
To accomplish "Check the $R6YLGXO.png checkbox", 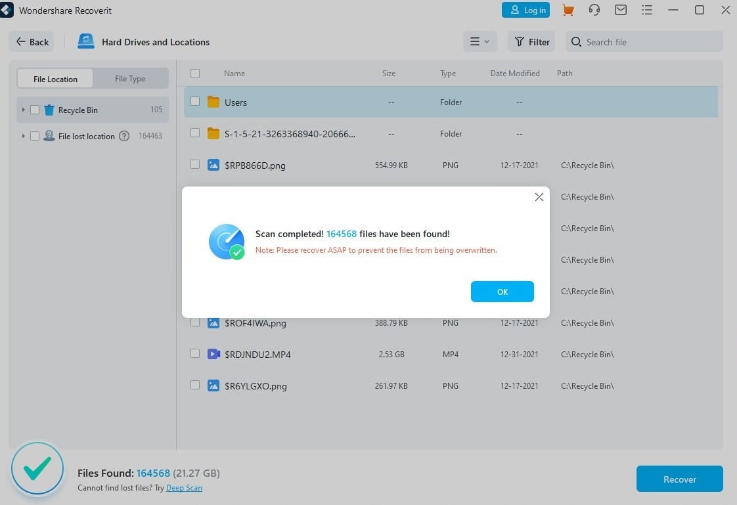I will pos(195,385).
